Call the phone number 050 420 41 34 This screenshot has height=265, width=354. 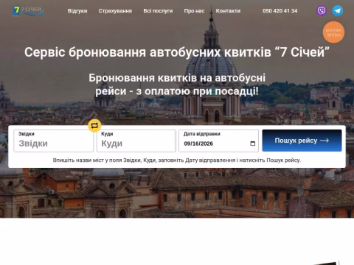[x=280, y=11]
